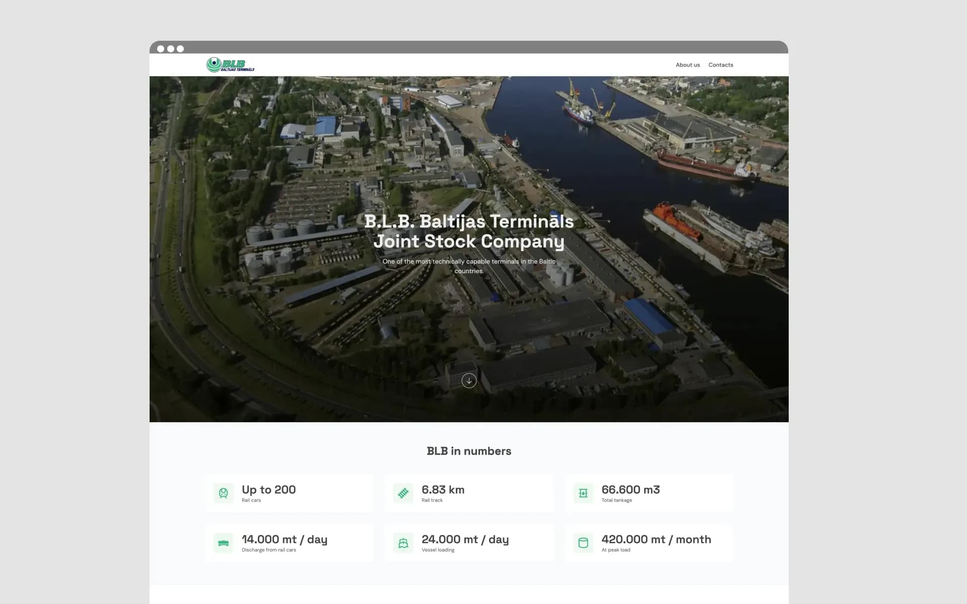Click the 'At peak load' label
Viewport: 967px width, 604px height.
pos(616,550)
